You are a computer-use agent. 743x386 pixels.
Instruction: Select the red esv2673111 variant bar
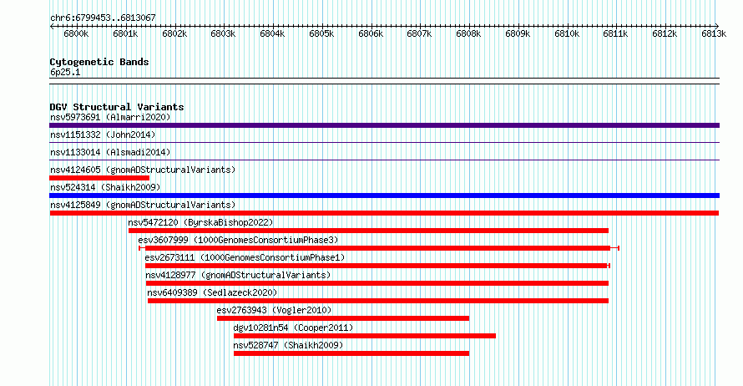(377, 266)
